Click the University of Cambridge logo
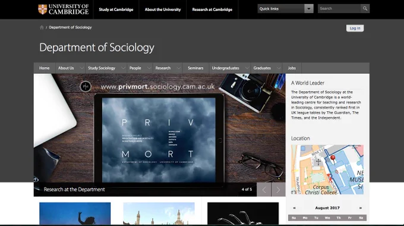Image resolution: width=404 pixels, height=226 pixels. pos(64,10)
